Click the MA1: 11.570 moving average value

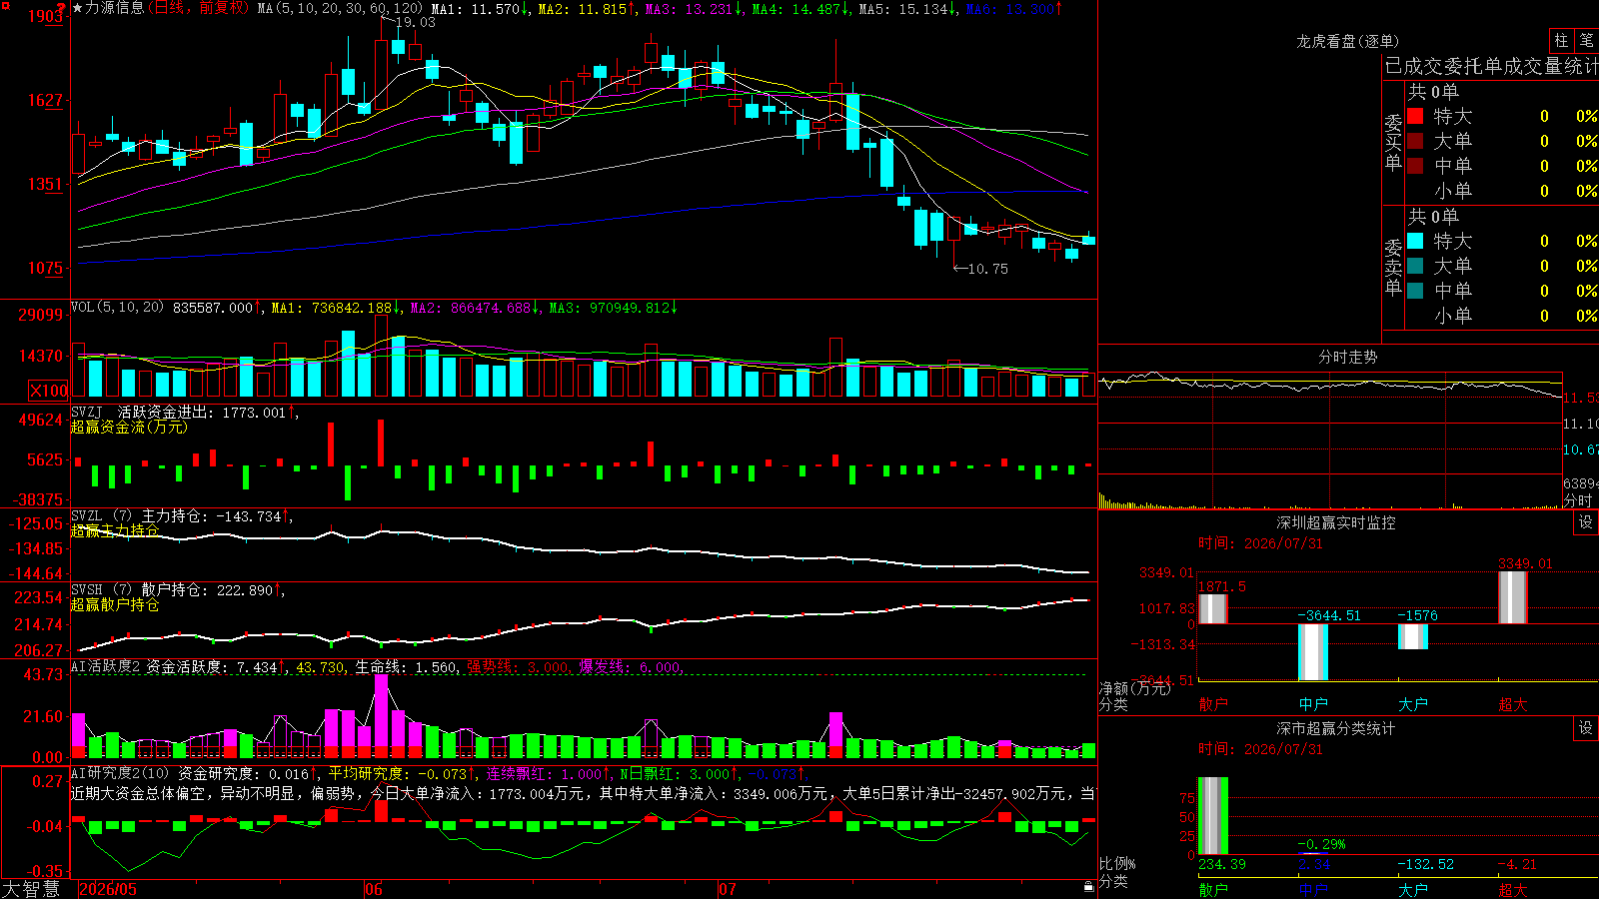(x=480, y=8)
